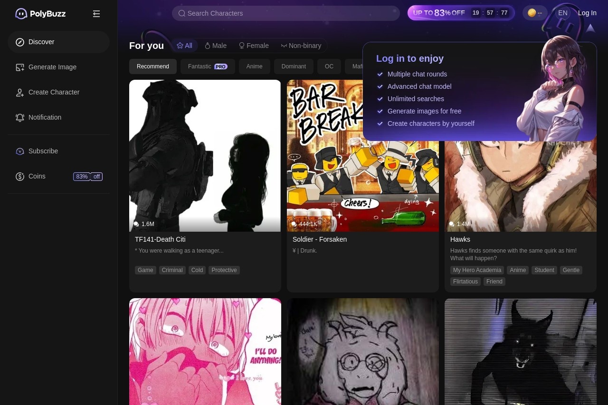Image resolution: width=608 pixels, height=405 pixels.
Task: Open Discover in the sidebar
Action: [59, 42]
